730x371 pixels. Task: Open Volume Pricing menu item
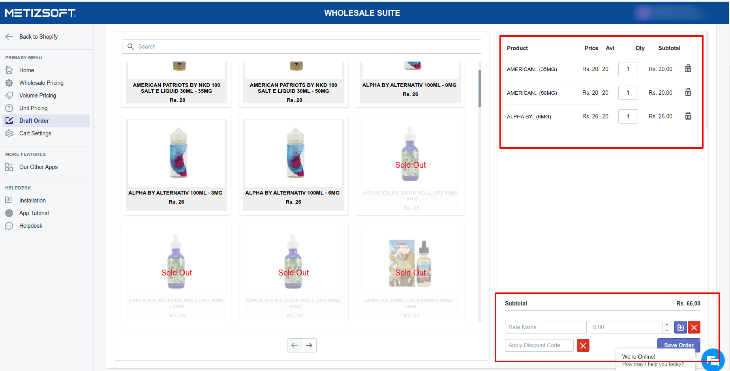pyautogui.click(x=38, y=96)
